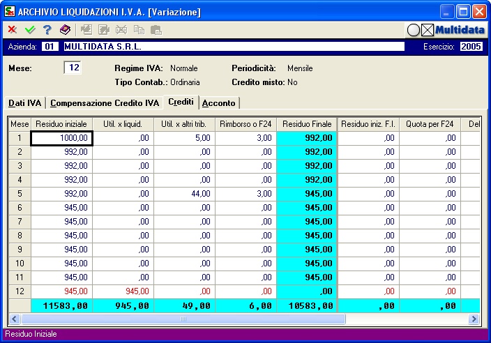The height and width of the screenshot is (343, 491).
Task: Click the crossed box icon beside Multidata
Action: click(428, 30)
